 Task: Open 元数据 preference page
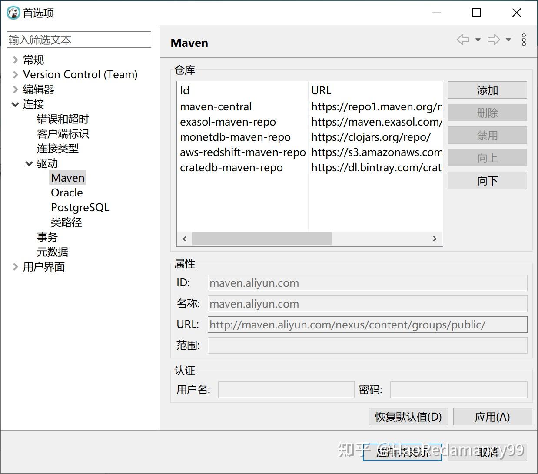(53, 252)
